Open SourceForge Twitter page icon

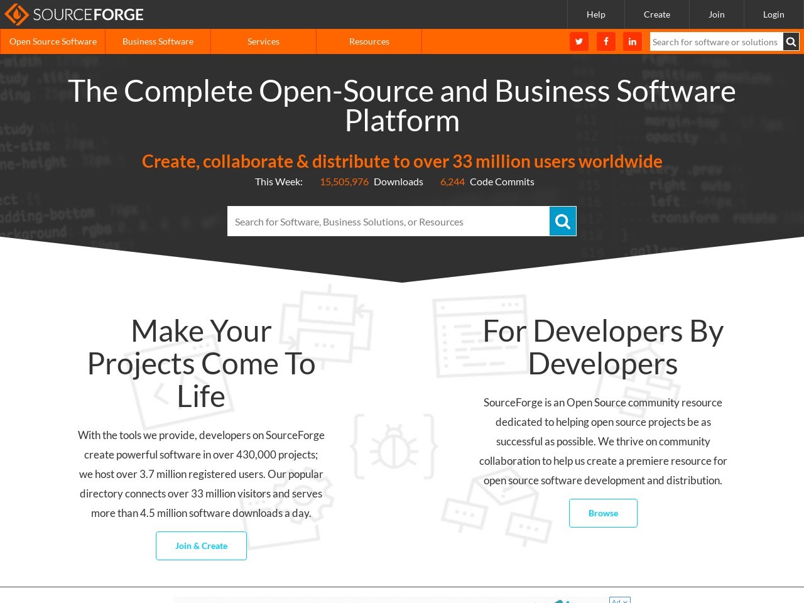pos(579,41)
